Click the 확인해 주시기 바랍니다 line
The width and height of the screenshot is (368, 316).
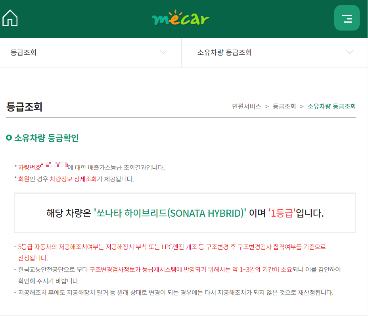tap(49, 281)
